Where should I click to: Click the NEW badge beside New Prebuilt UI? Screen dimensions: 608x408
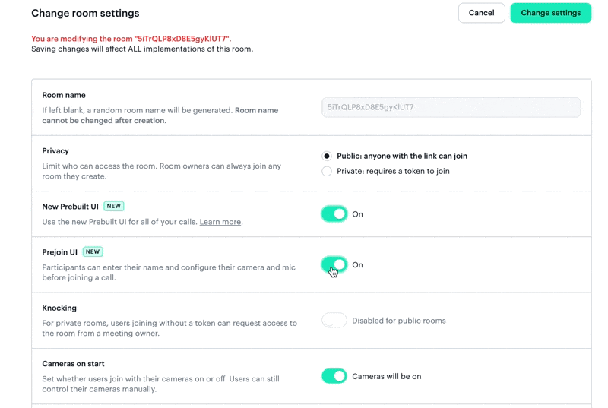tap(113, 206)
